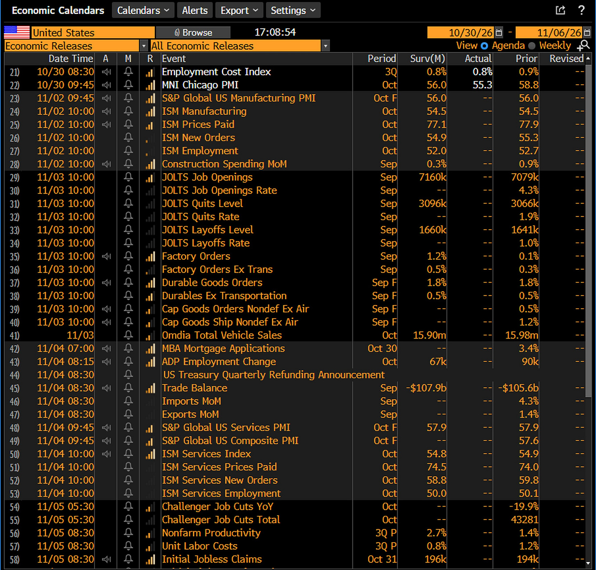The height and width of the screenshot is (570, 596).
Task: Click the speaker icon for Trade Balance
Action: (106, 388)
